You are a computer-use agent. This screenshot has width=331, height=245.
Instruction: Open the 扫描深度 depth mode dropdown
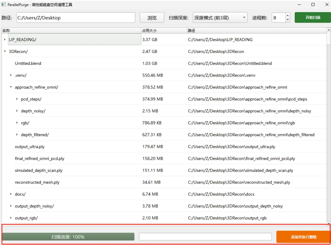point(220,18)
